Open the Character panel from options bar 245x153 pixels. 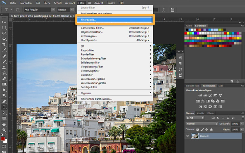coord(172,10)
